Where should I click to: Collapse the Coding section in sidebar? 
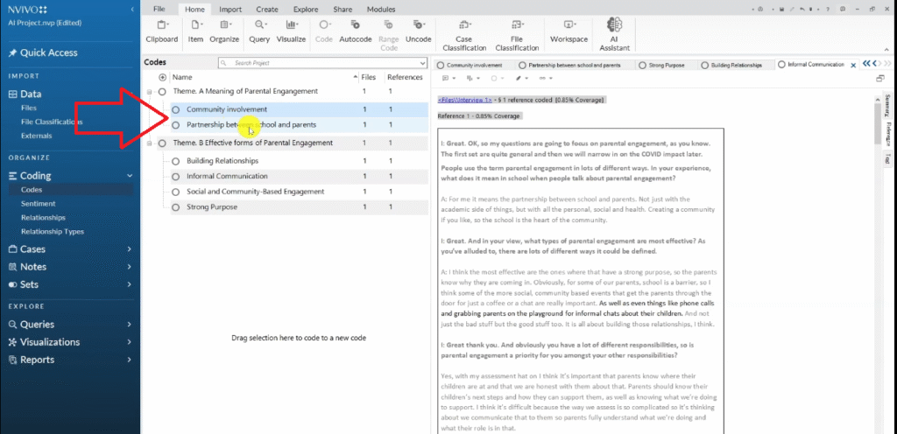coord(130,176)
